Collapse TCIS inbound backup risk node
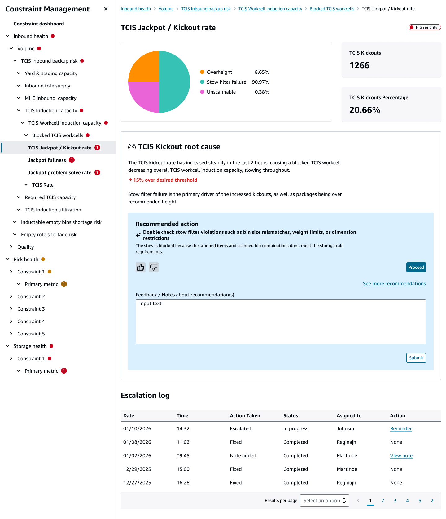Viewport: 446px width, 519px height. 15,61
